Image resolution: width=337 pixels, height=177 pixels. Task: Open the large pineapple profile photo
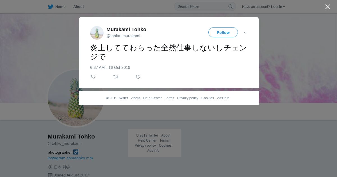76,98
